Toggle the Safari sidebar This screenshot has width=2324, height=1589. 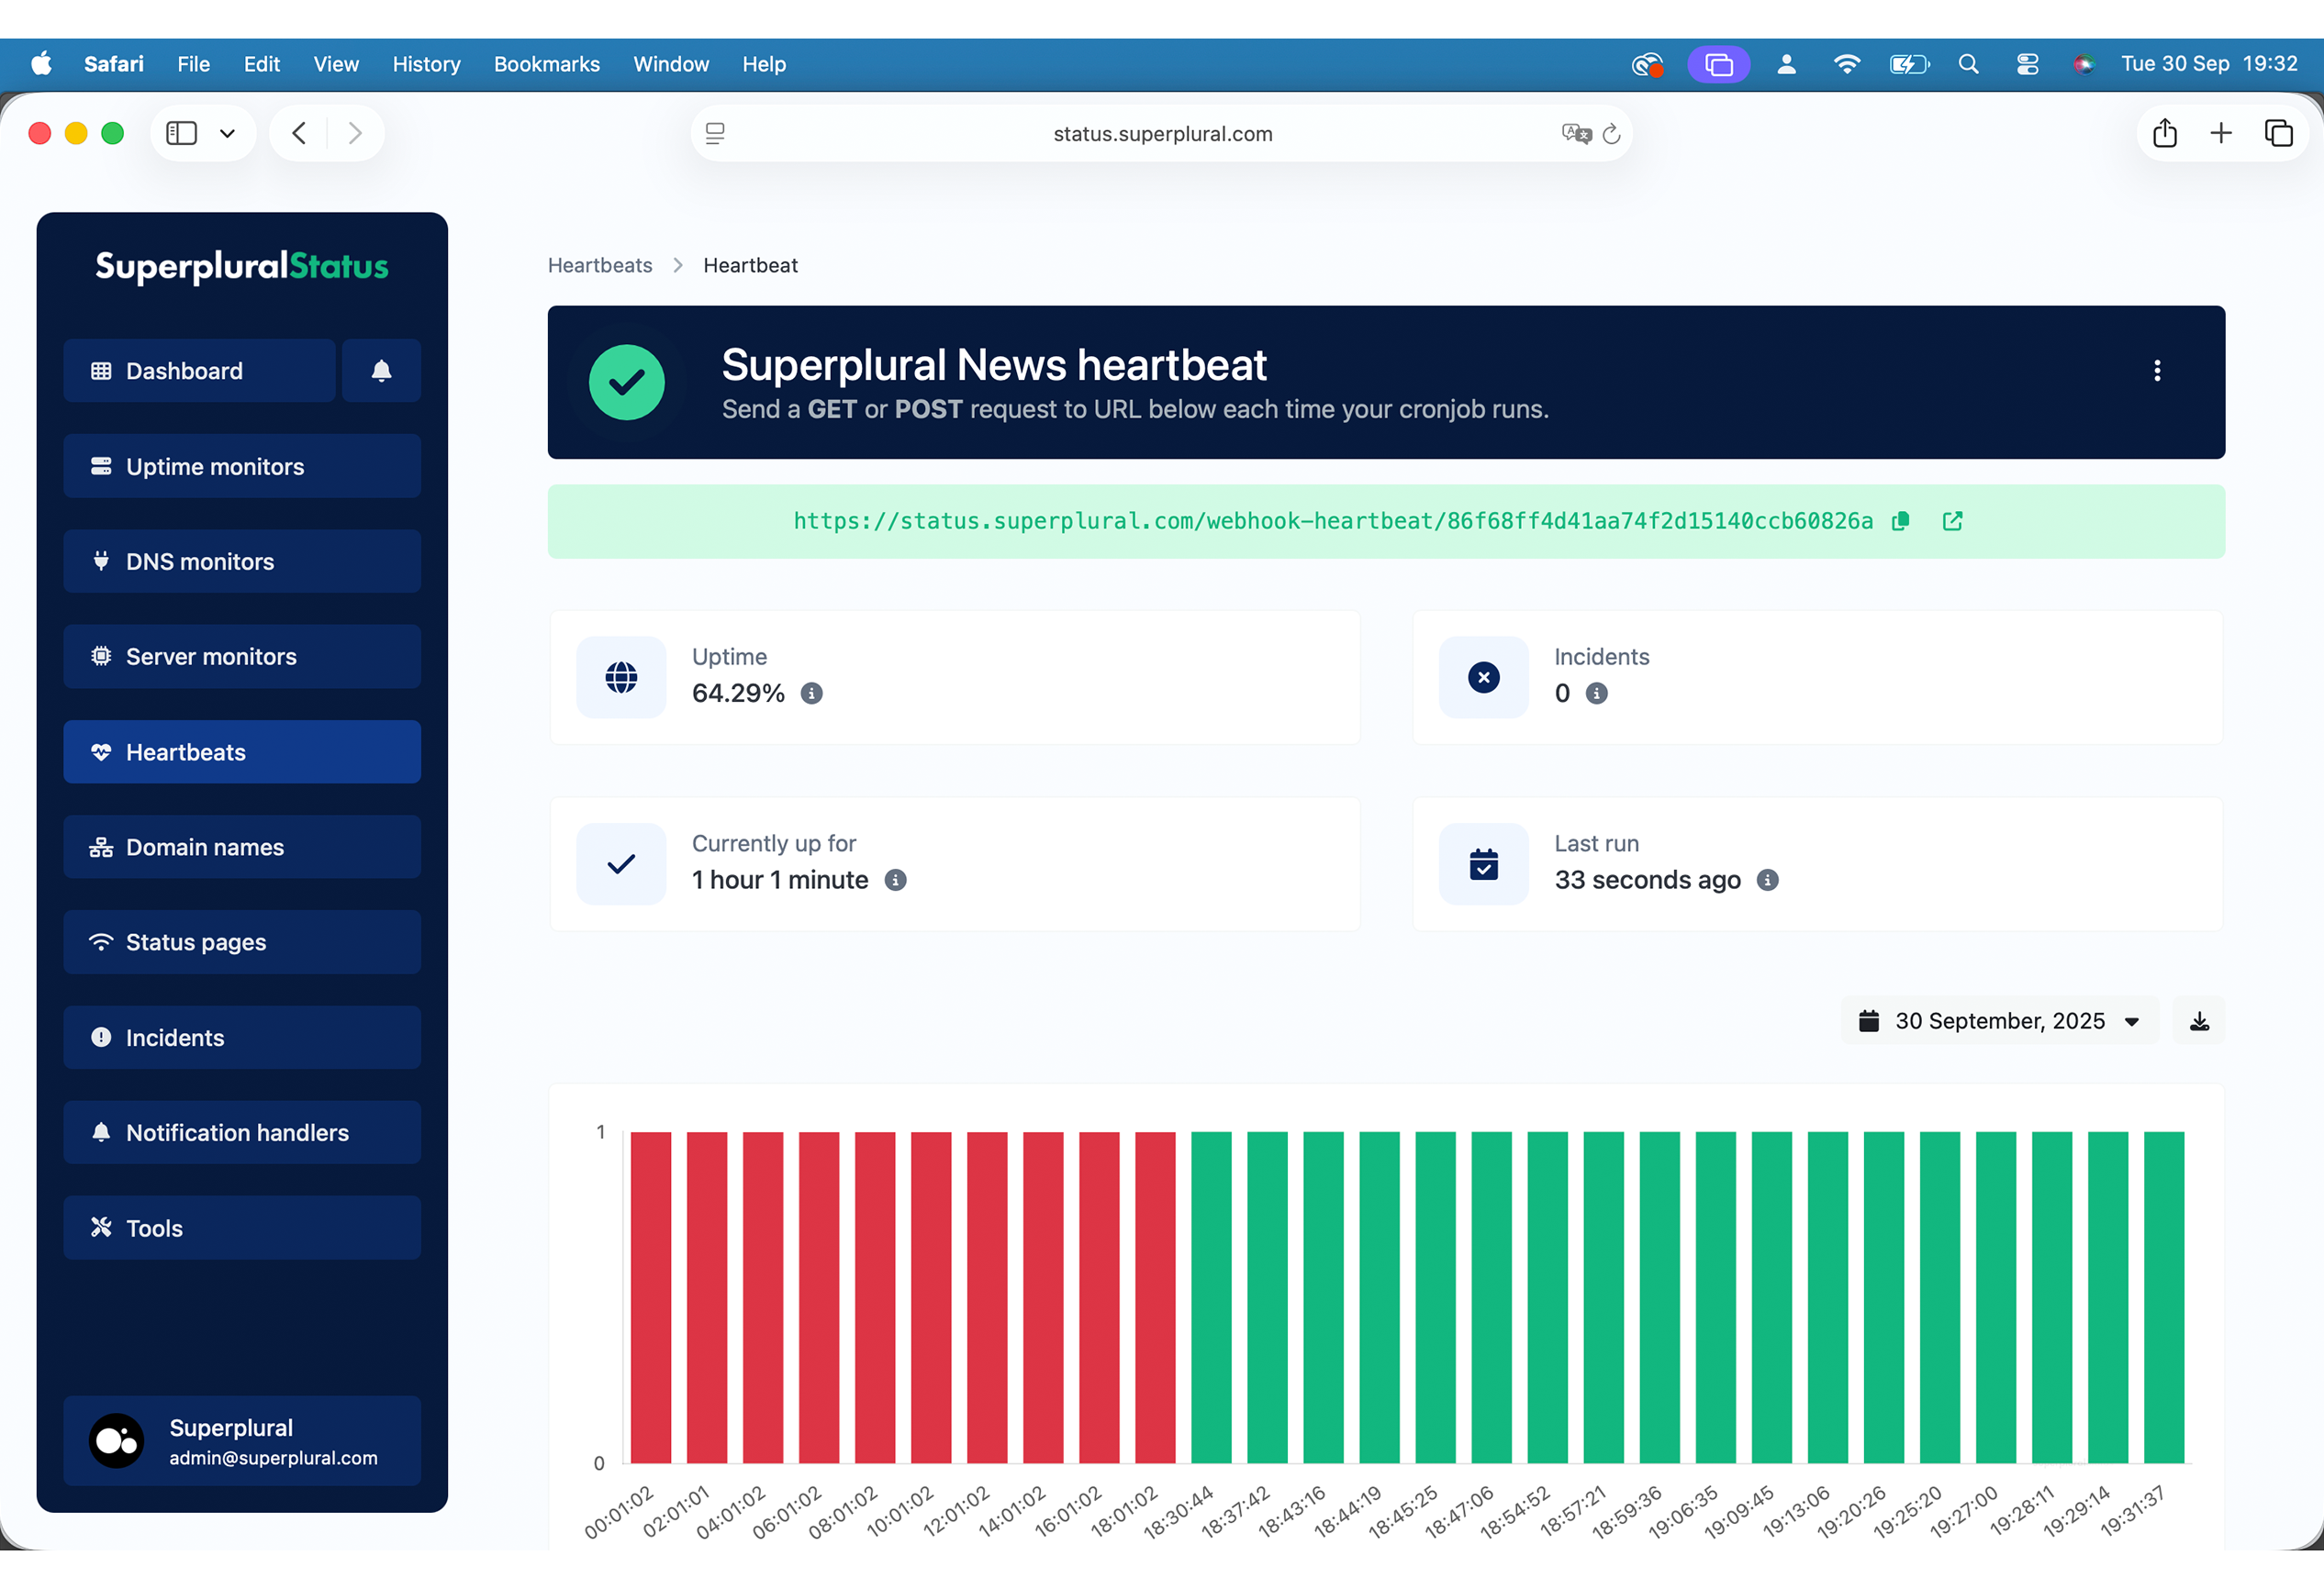pos(181,133)
